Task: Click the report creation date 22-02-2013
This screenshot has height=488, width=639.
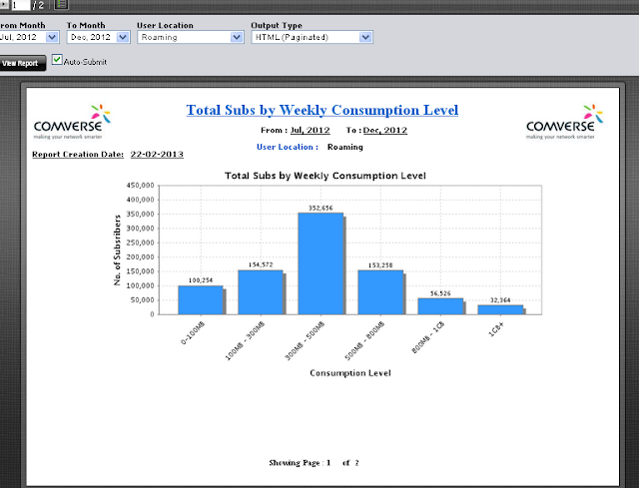Action: 157,155
